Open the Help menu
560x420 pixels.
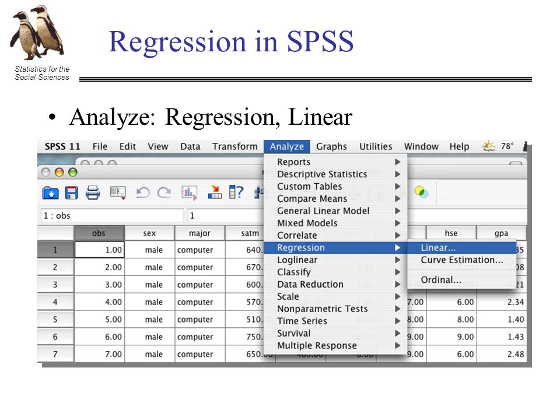coord(459,147)
